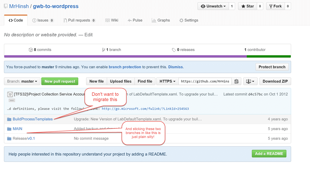Click the MAIN folder icon
Image resolution: width=310 pixels, height=169 pixels.
coord(9,129)
